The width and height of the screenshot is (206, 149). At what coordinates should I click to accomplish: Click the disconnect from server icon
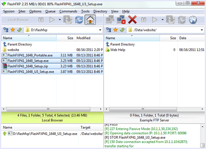121,20
